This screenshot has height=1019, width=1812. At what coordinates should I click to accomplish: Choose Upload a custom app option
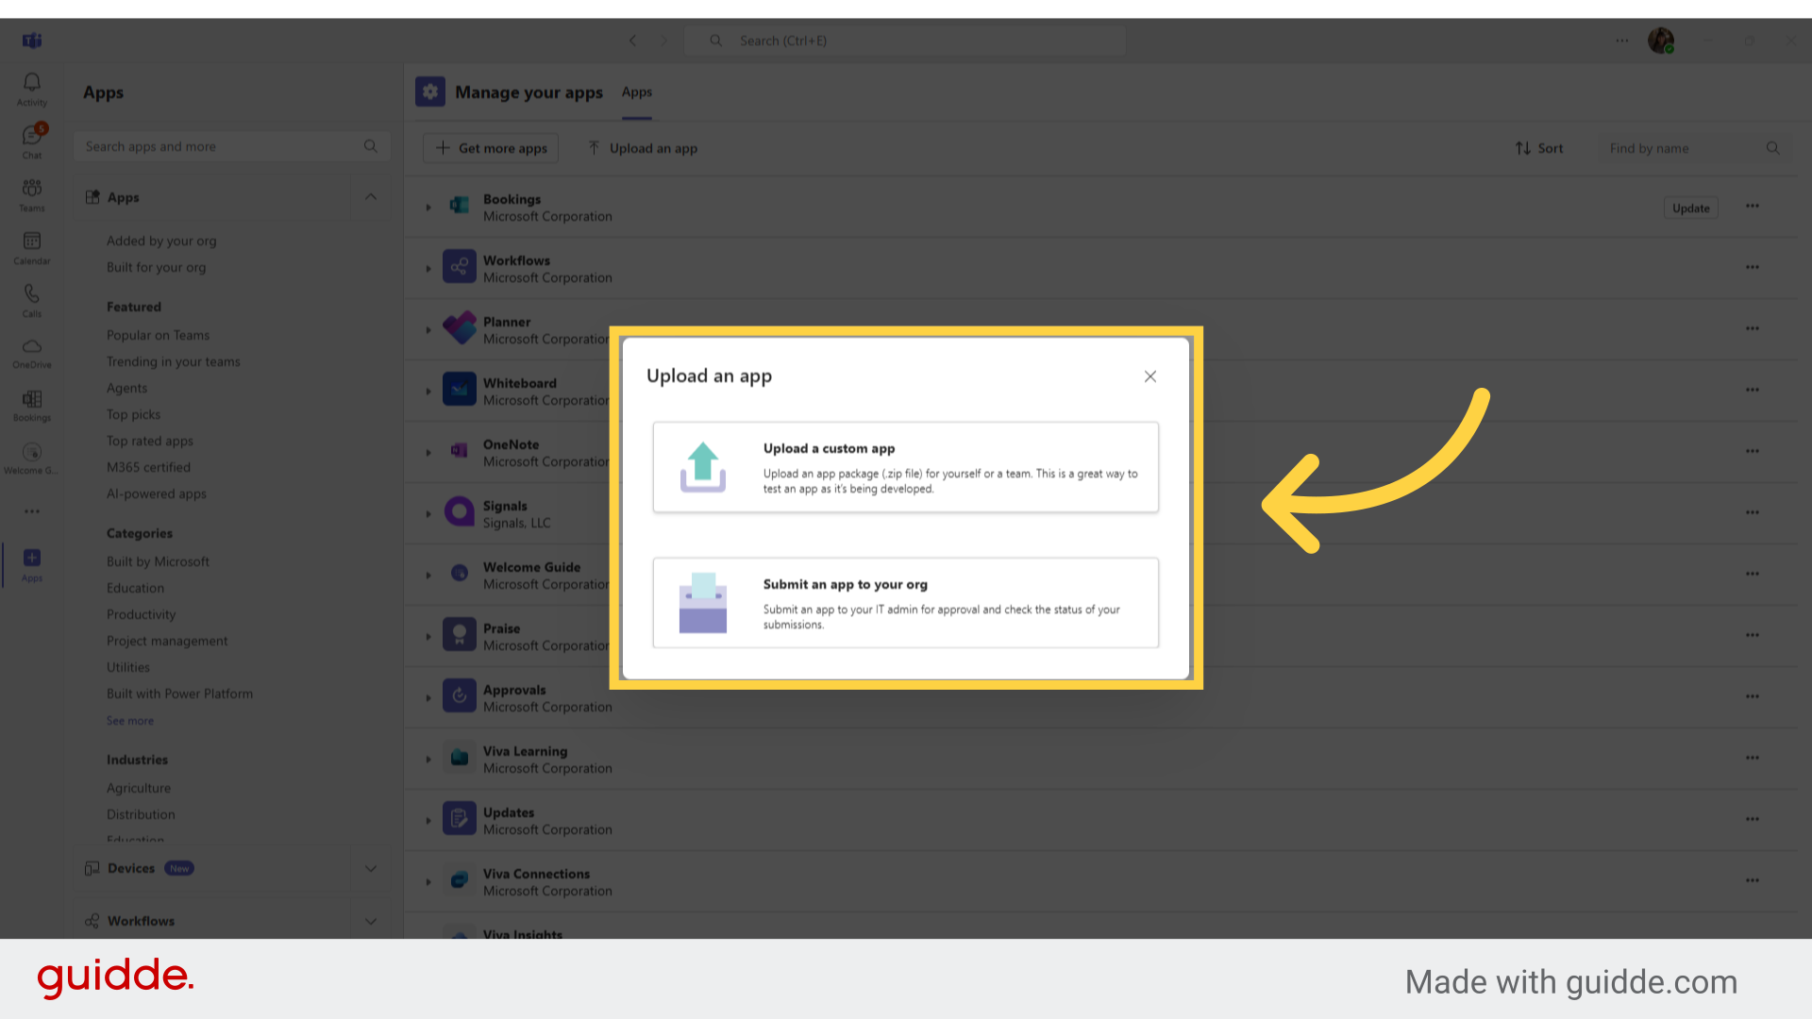(905, 467)
